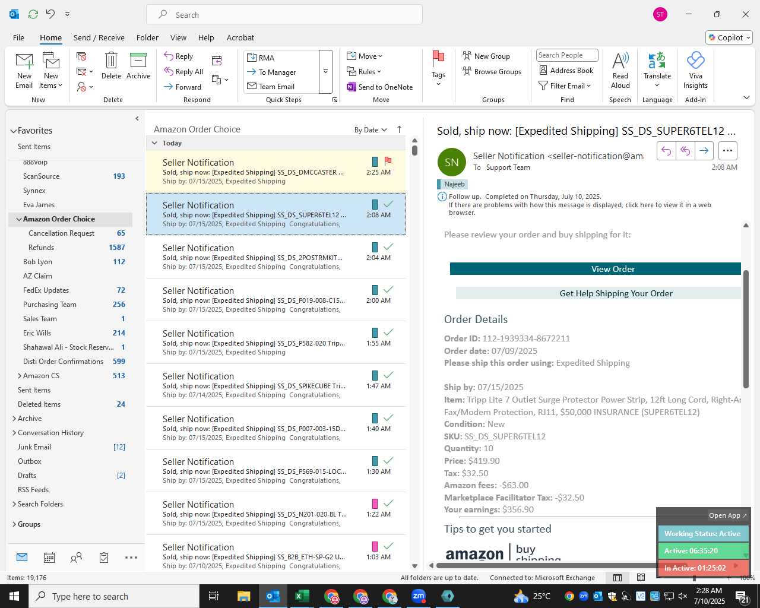
Task: Click the Send/Receive All Folders sync icon
Action: pyautogui.click(x=33, y=14)
